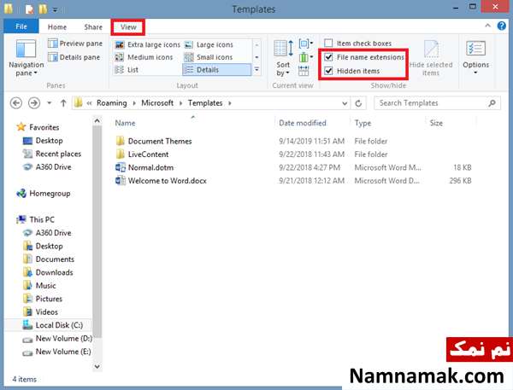Viewport: 513px width, 390px height.
Task: Switch to the View tab
Action: [128, 27]
